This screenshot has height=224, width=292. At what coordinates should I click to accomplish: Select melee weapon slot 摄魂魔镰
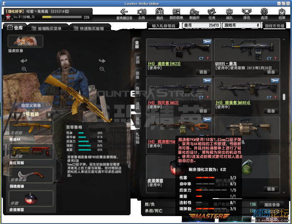coord(31,175)
